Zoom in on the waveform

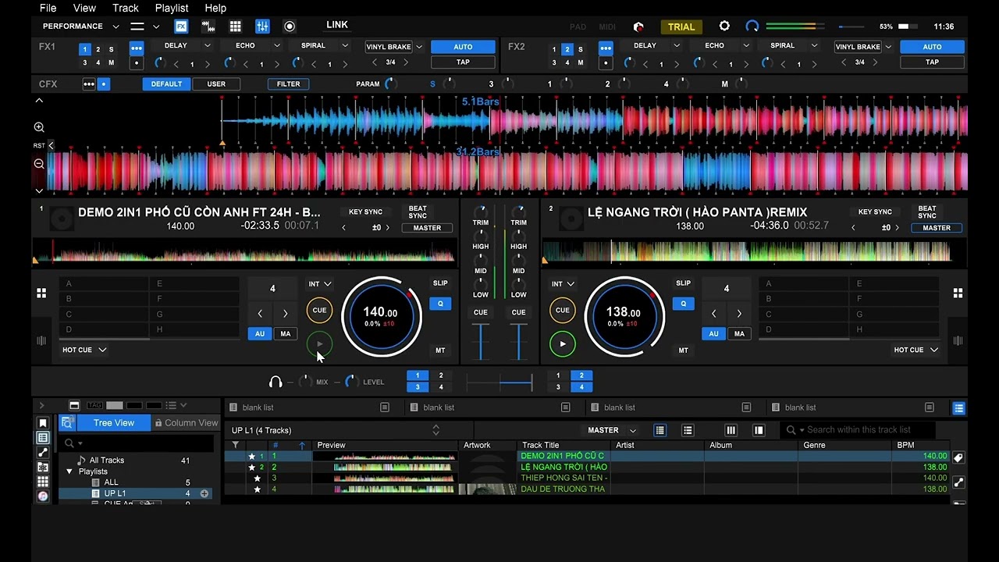(39, 127)
